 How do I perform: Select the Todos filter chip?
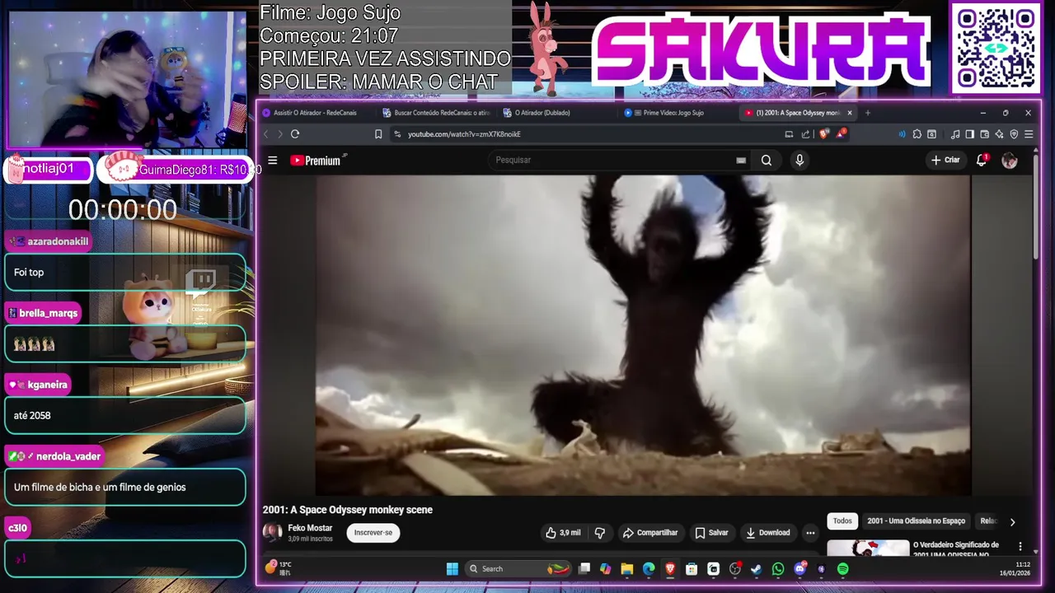coord(842,521)
